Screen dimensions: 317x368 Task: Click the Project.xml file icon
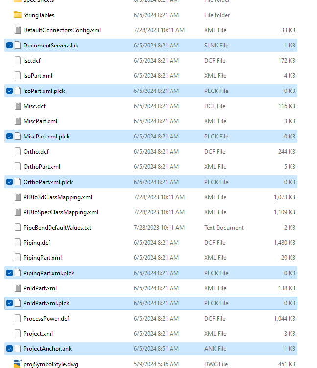18,334
